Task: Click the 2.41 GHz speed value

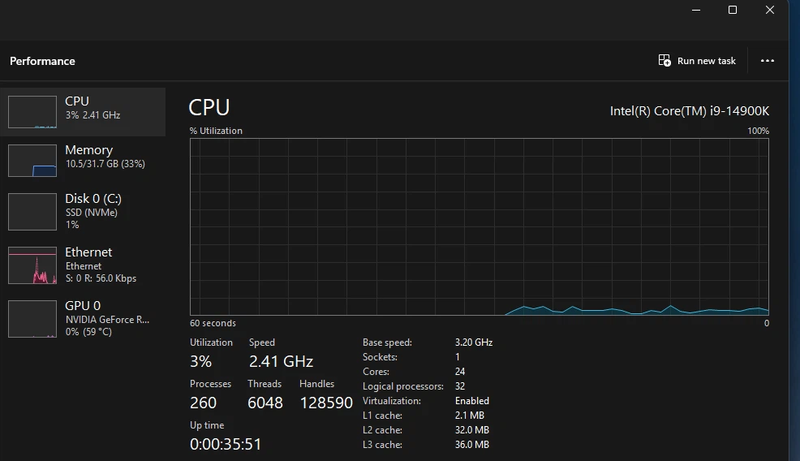Action: click(281, 361)
